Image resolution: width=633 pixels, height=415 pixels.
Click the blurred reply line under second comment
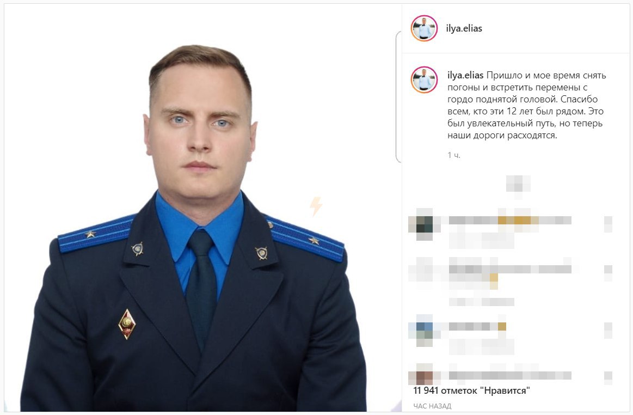pyautogui.click(x=482, y=302)
